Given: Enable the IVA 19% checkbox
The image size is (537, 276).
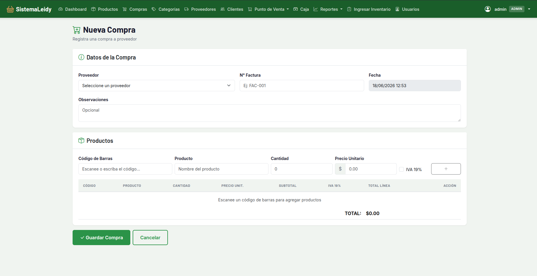Looking at the screenshot, I should click(x=401, y=169).
